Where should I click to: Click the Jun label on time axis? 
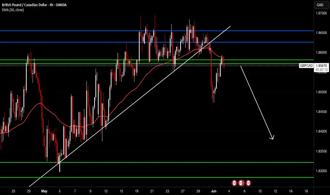tap(214, 191)
